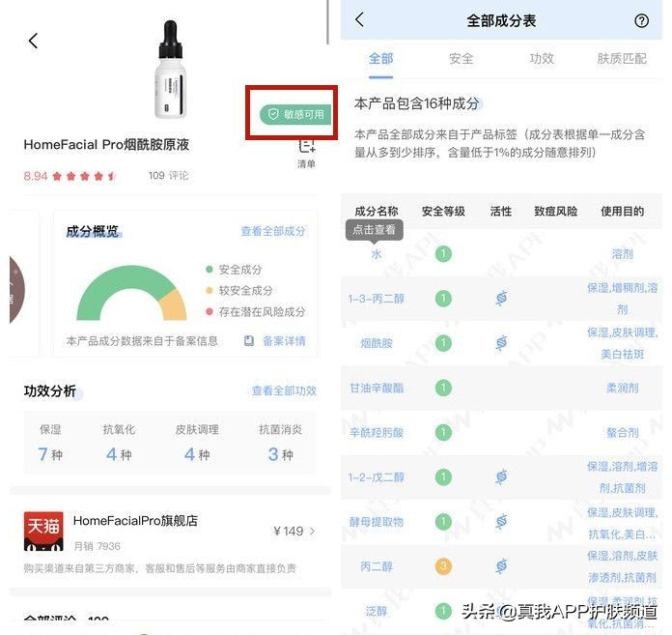Open the ¥149 price chevron
This screenshot has width=672, height=635.
(313, 532)
